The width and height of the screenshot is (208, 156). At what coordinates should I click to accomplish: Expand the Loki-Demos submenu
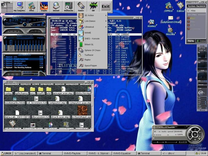pyautogui.click(x=92, y=21)
